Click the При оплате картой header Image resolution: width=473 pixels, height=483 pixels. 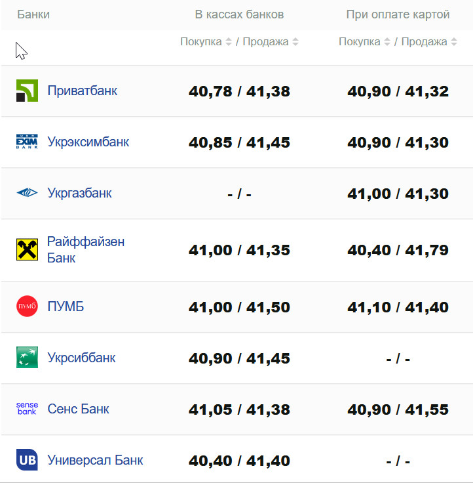pos(398,14)
